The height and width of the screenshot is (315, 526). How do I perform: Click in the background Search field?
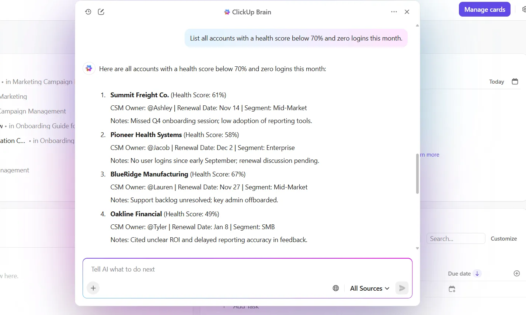(x=456, y=238)
